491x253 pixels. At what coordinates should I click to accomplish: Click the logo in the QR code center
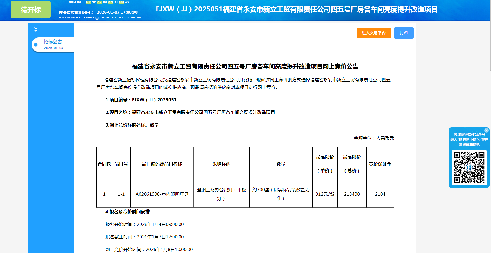coord(469,168)
